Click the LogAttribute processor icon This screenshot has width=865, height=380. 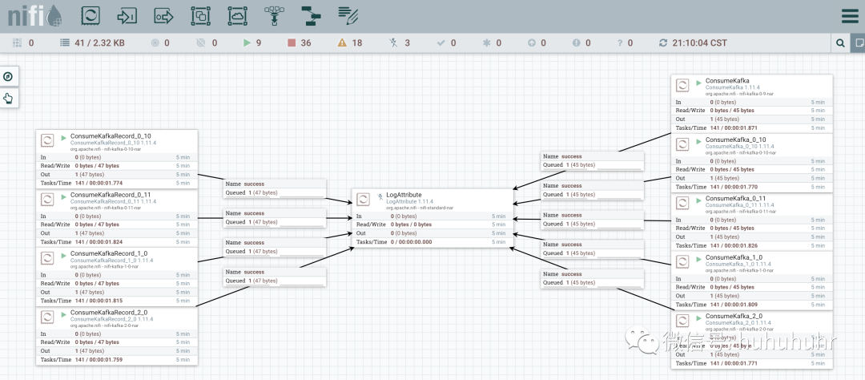(363, 200)
